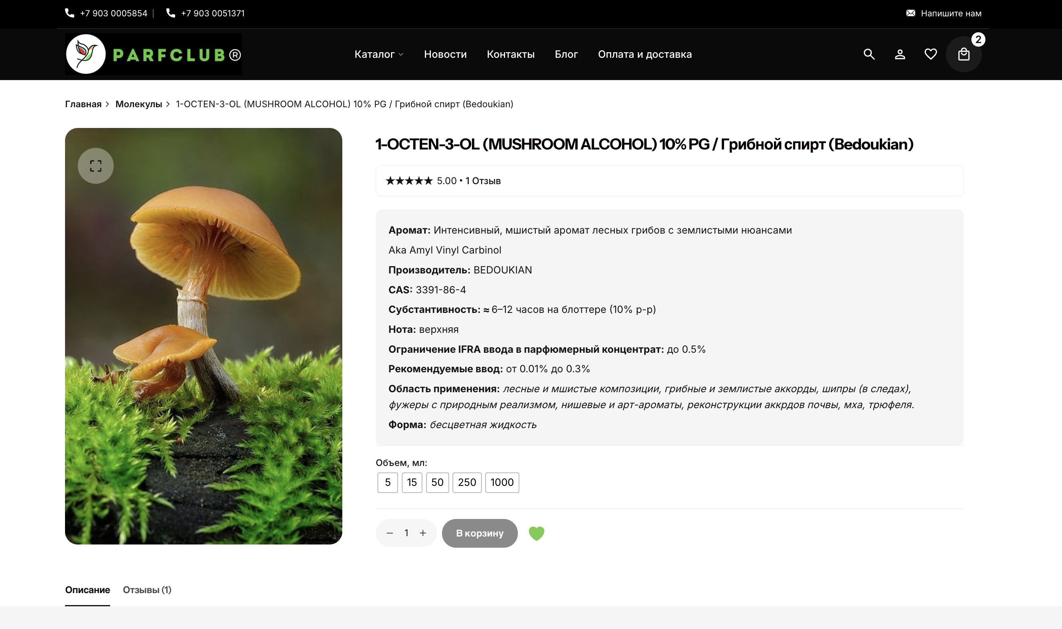The height and width of the screenshot is (629, 1062).
Task: Open the Блог menu item
Action: [566, 54]
